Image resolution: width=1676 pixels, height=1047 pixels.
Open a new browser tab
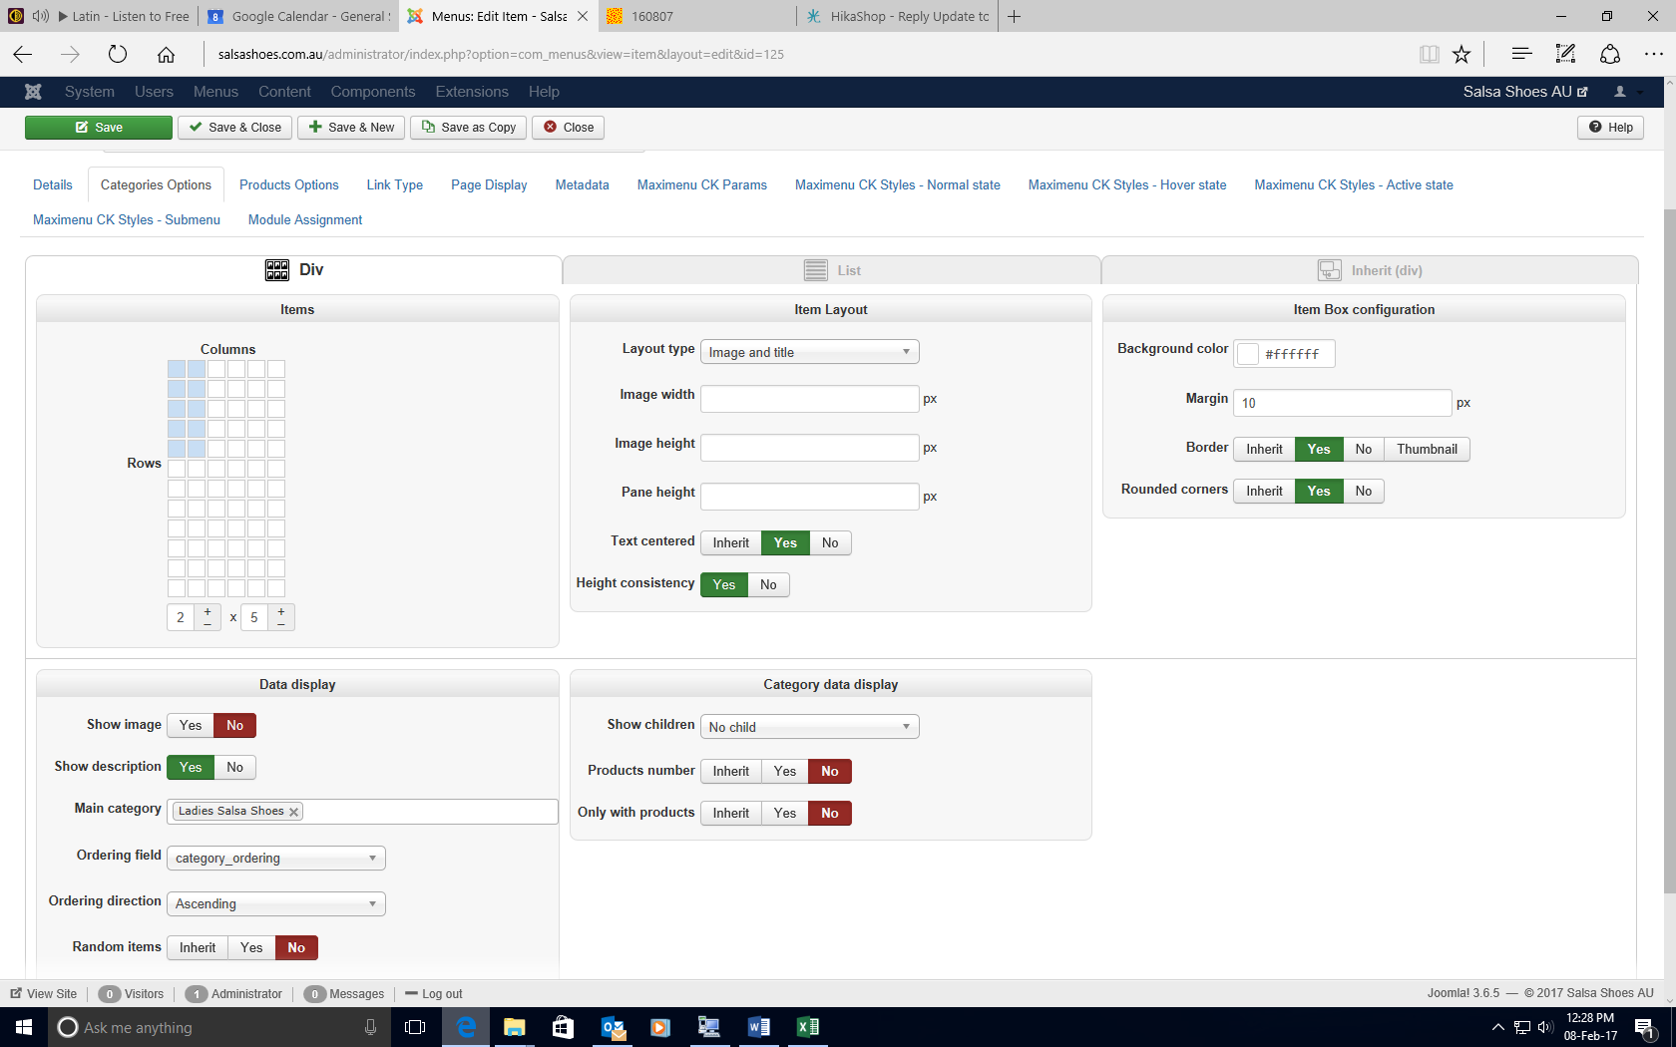[1014, 16]
